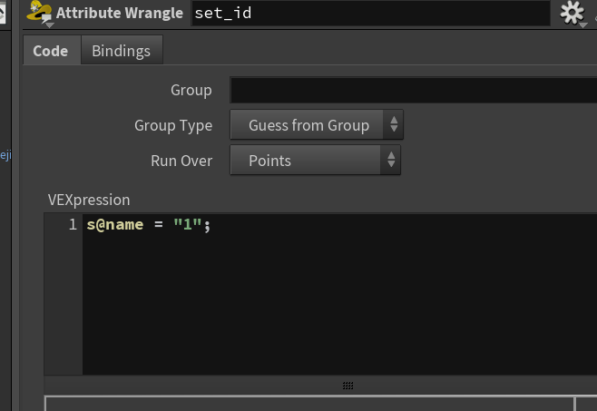Click the up-down arrows on Run Over
Image resolution: width=597 pixels, height=411 pixels.
coord(391,160)
